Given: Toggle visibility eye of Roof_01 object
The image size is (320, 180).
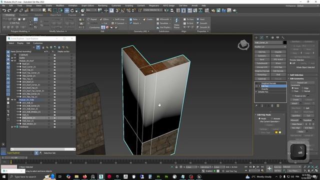Looking at the screenshot, I should pyautogui.click(x=18, y=63).
